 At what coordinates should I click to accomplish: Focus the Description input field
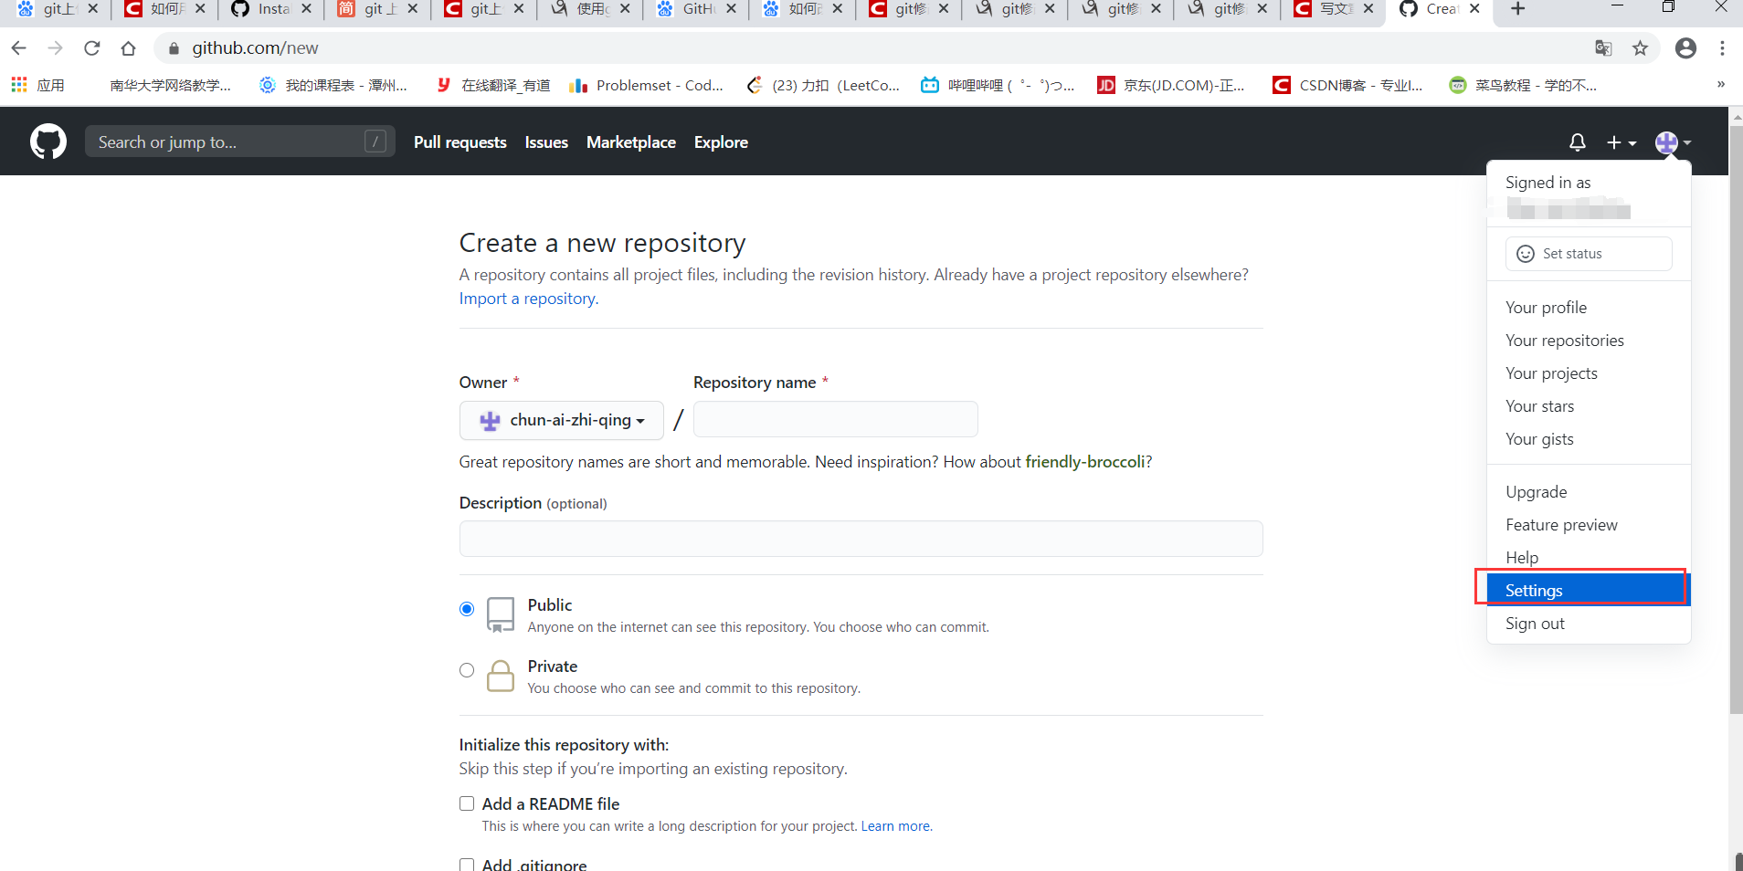pos(861,539)
